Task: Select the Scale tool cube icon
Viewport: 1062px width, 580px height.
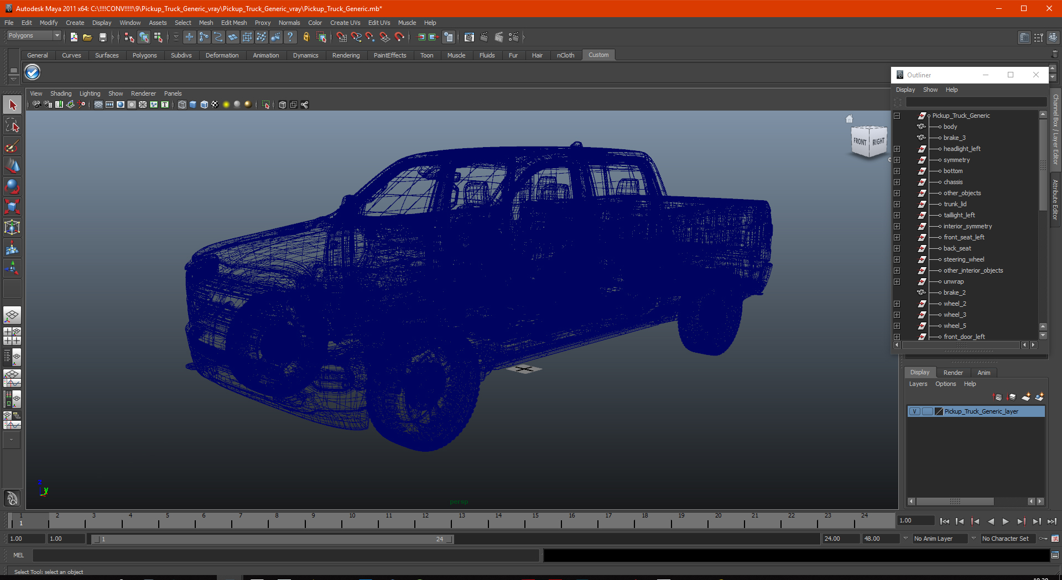Action: [12, 207]
